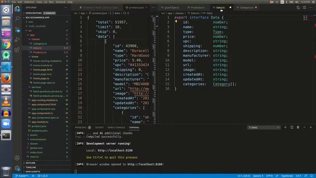
Task: Open VLC media player from the dock
Action: 6,101
